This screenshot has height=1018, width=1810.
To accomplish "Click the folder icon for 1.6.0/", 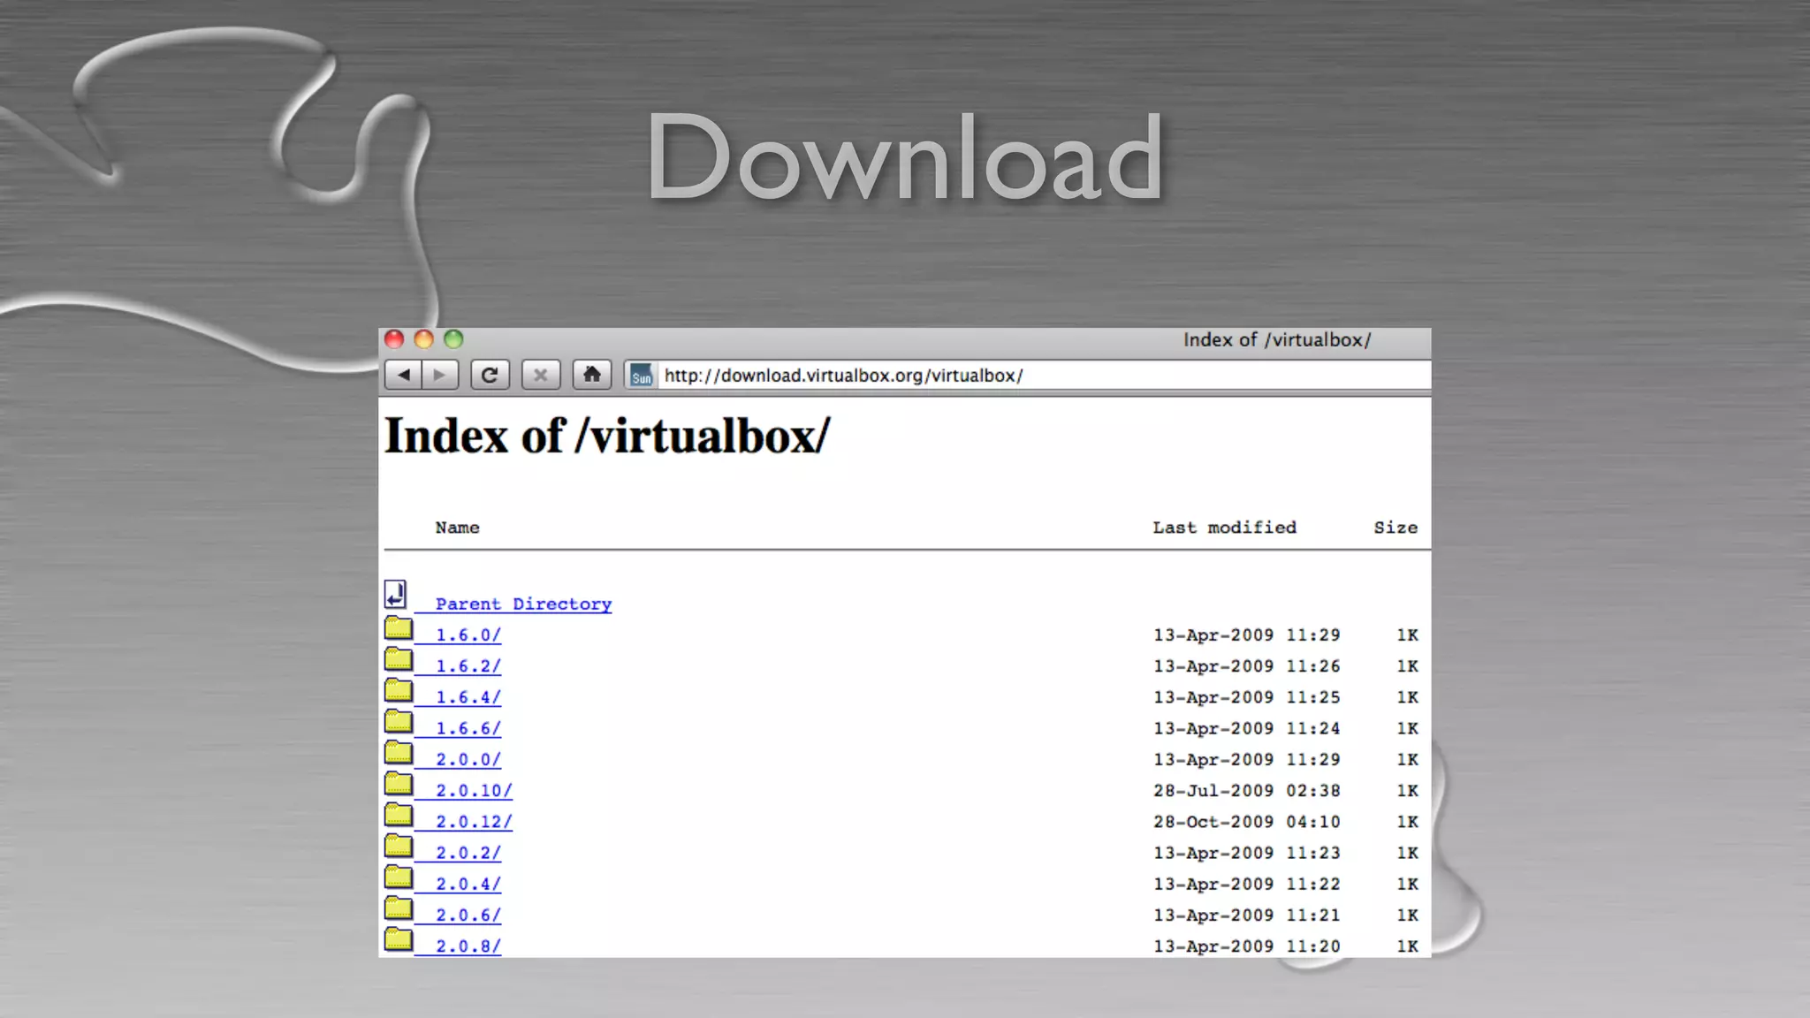I will pos(399,628).
